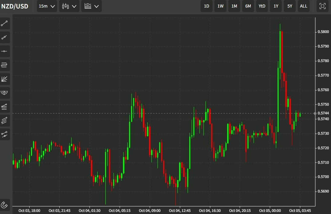The width and height of the screenshot is (331, 214).
Task: Select the horizontal line tool
Action: [x=5, y=51]
